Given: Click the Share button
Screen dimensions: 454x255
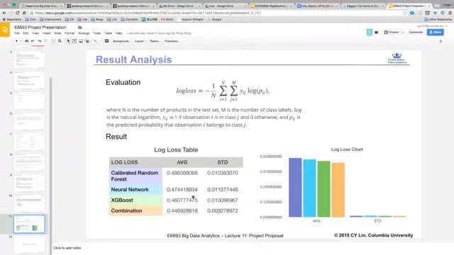Looking at the screenshot, I should click(x=435, y=32).
